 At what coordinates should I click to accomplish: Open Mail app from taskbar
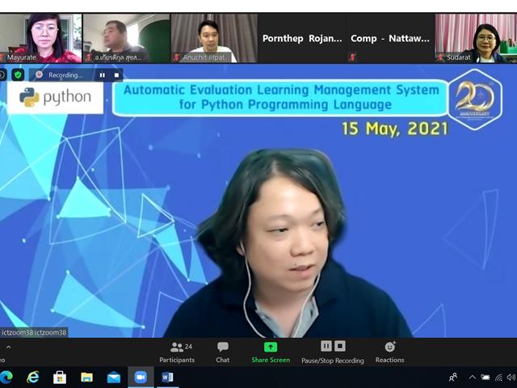[114, 377]
